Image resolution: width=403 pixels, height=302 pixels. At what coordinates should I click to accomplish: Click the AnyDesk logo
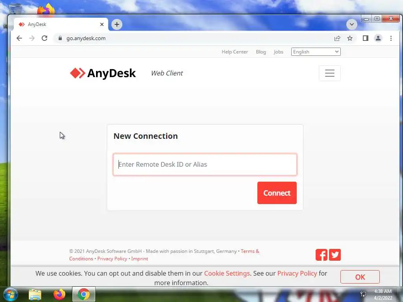pyautogui.click(x=103, y=73)
